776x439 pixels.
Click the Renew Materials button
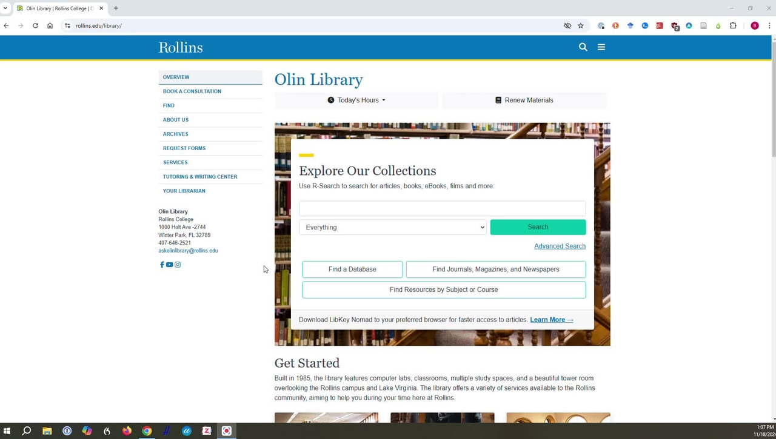point(524,100)
